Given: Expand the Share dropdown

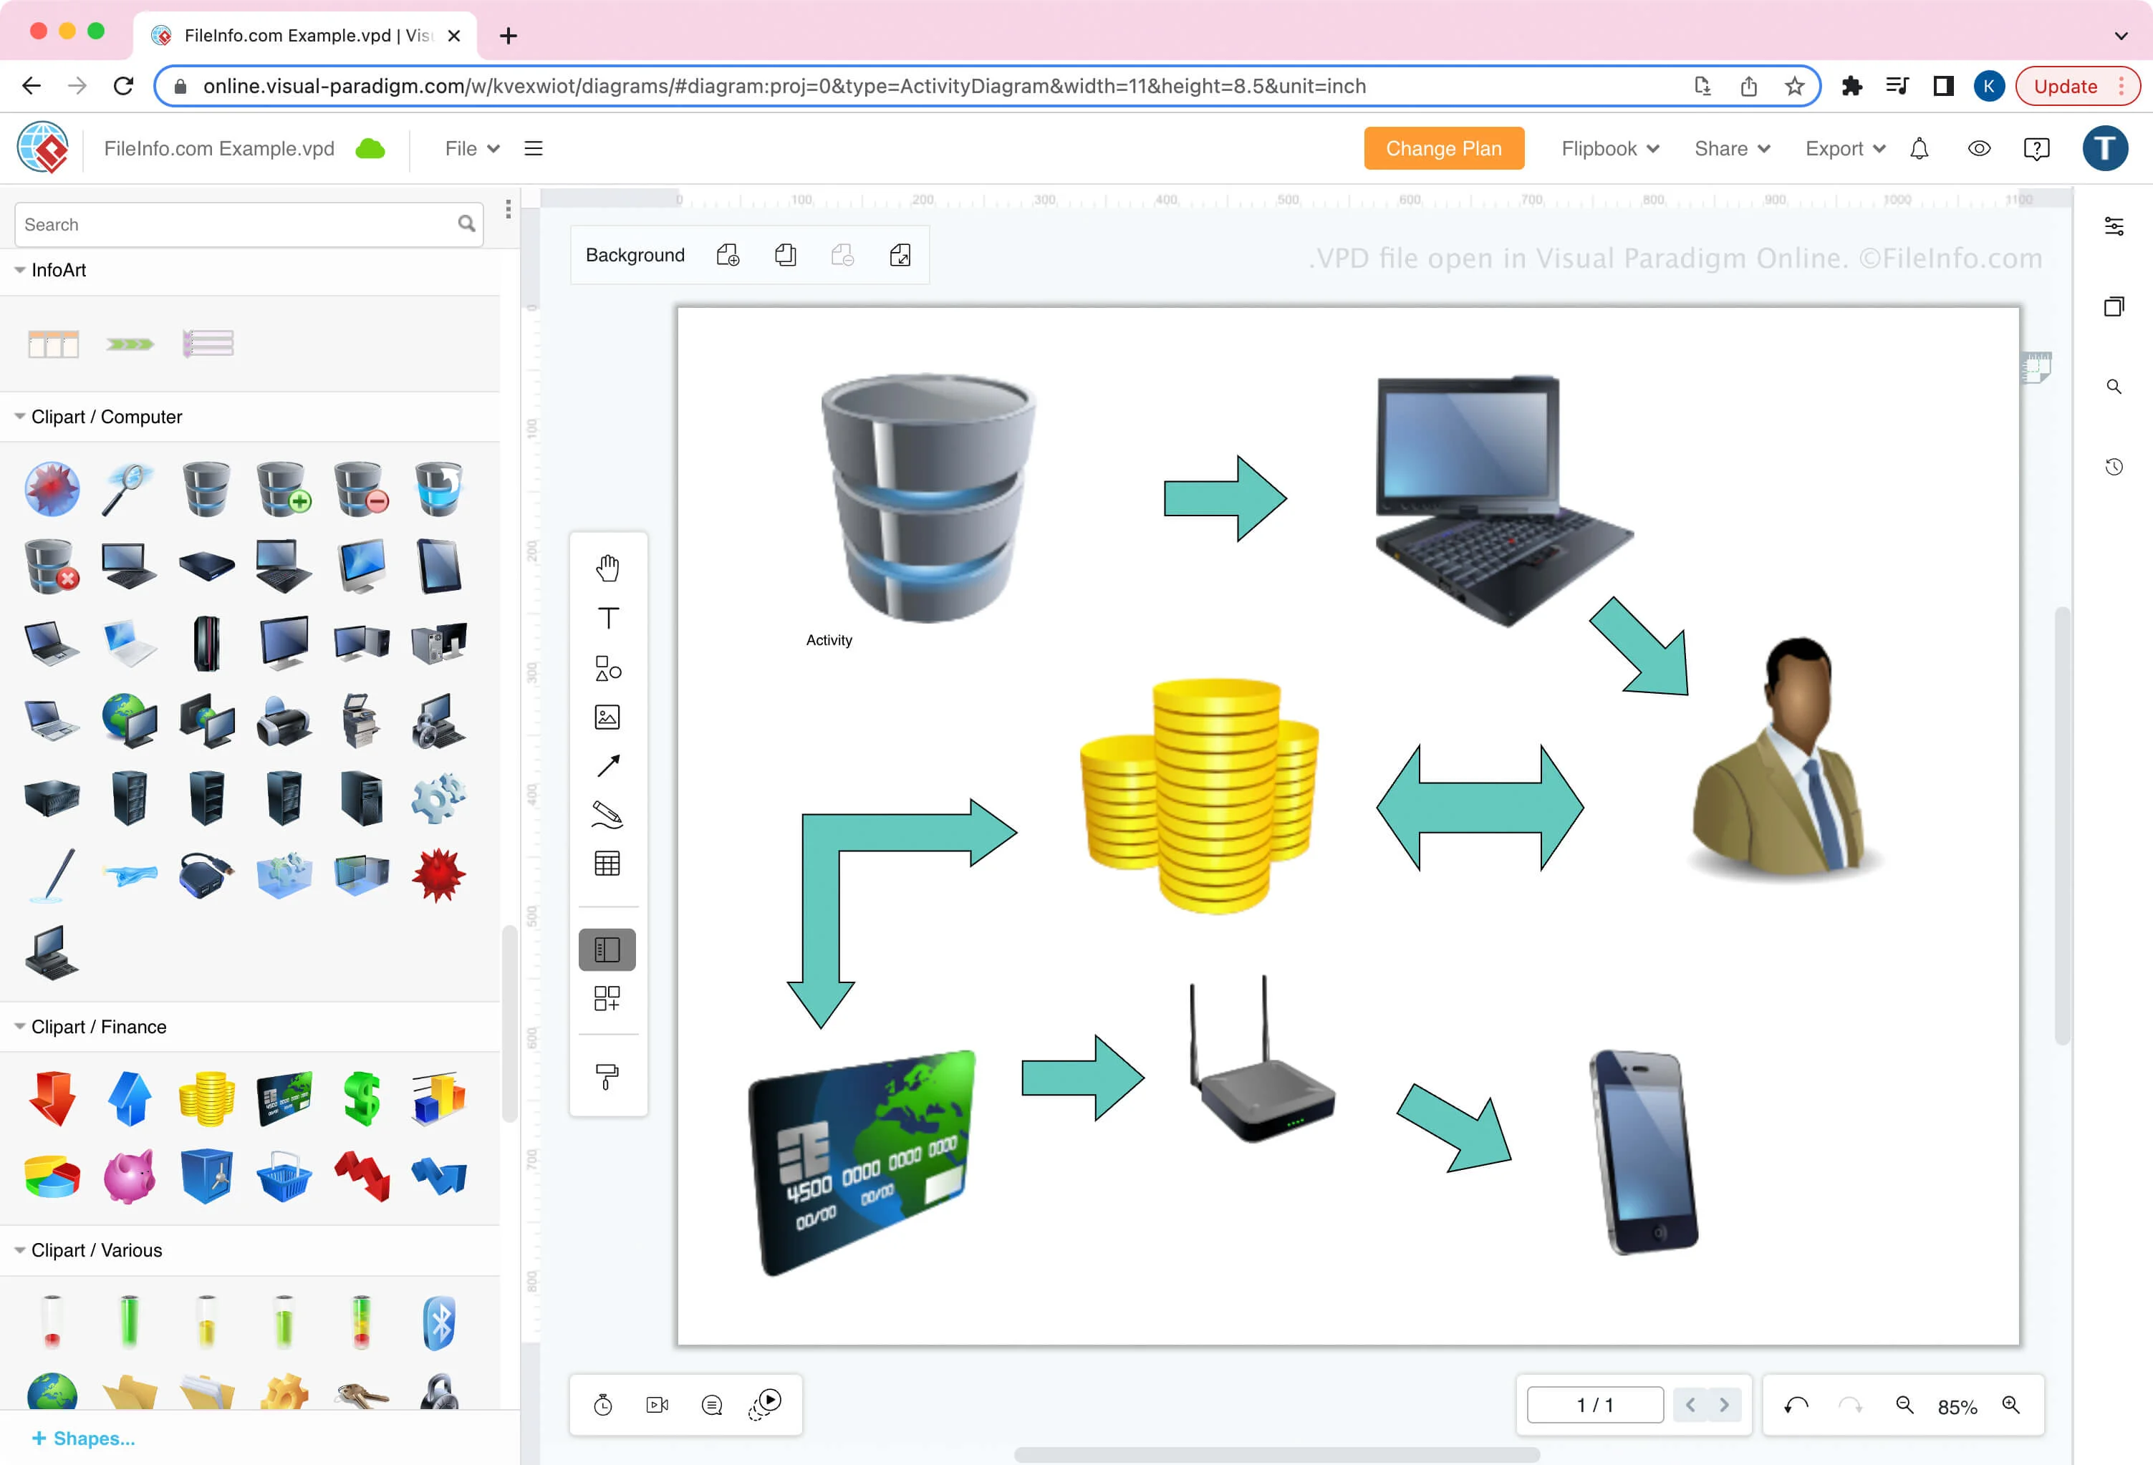Looking at the screenshot, I should pyautogui.click(x=1731, y=149).
